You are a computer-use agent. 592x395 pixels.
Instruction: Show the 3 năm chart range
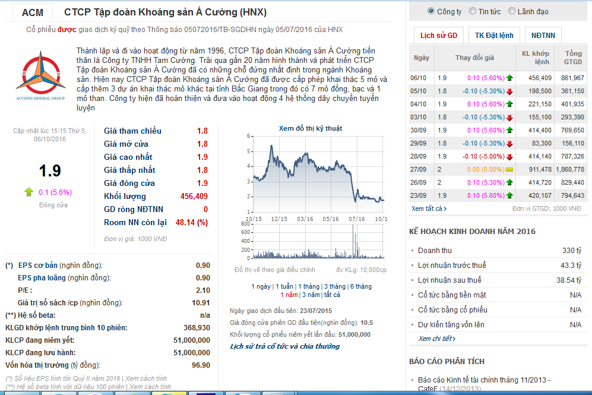311,295
